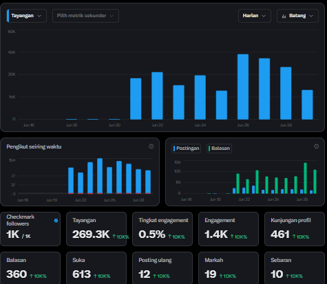Click the tallest Tayangan bar above Jun 26
The height and width of the screenshot is (284, 327).
pyautogui.click(x=243, y=87)
